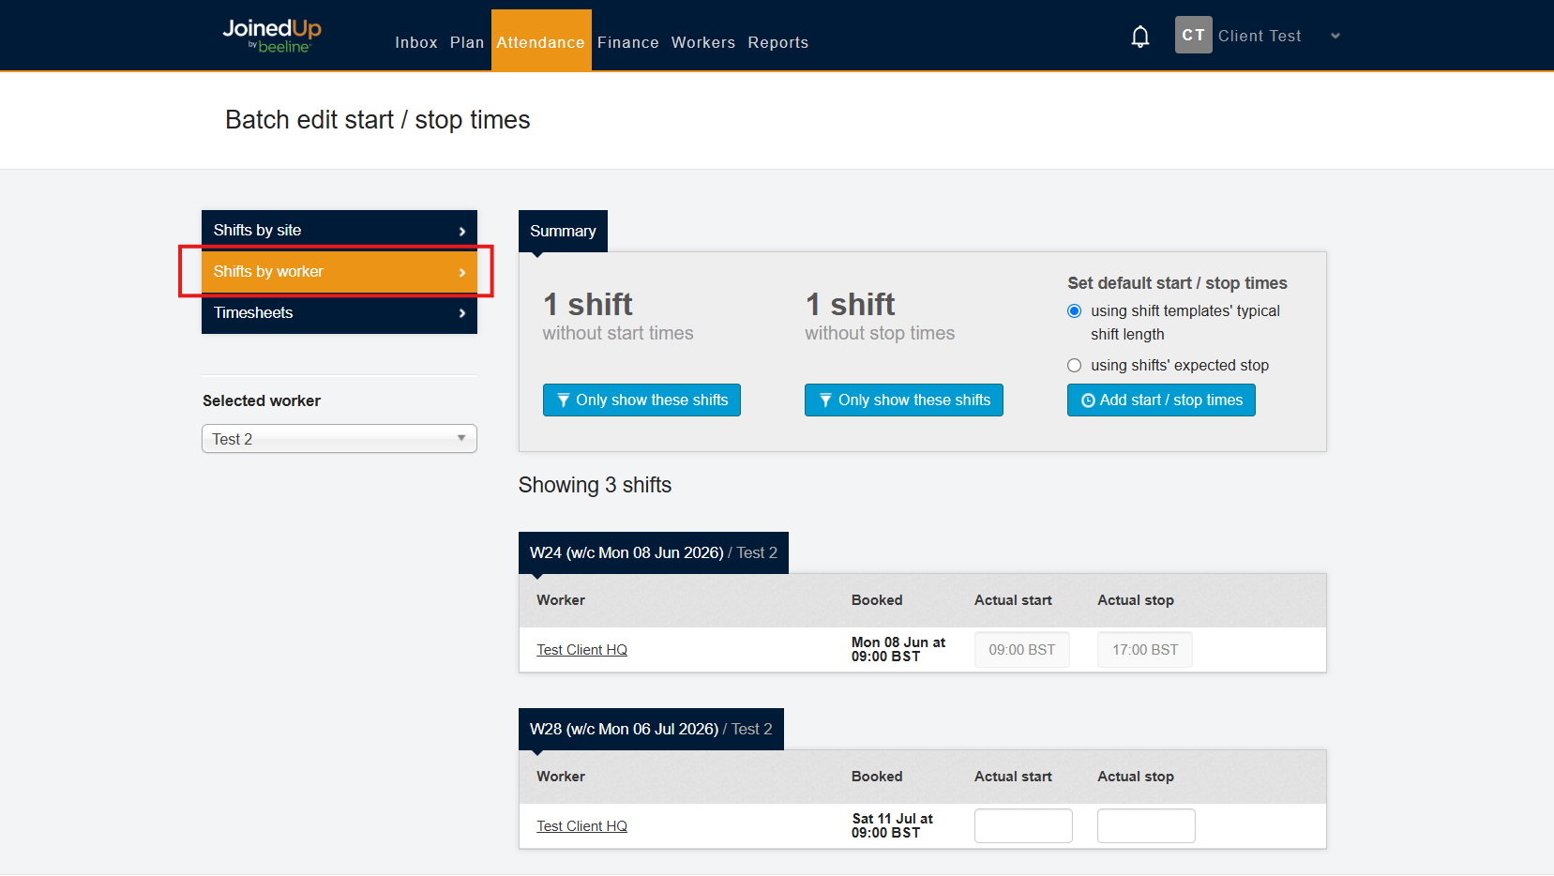Viewport: 1554px width, 876px height.
Task: Click the Summary tab
Action: tap(563, 231)
